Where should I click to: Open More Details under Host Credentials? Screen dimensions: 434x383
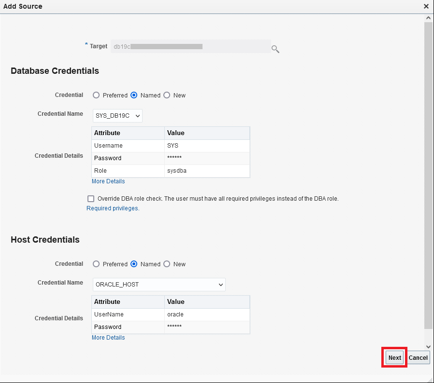(108, 338)
